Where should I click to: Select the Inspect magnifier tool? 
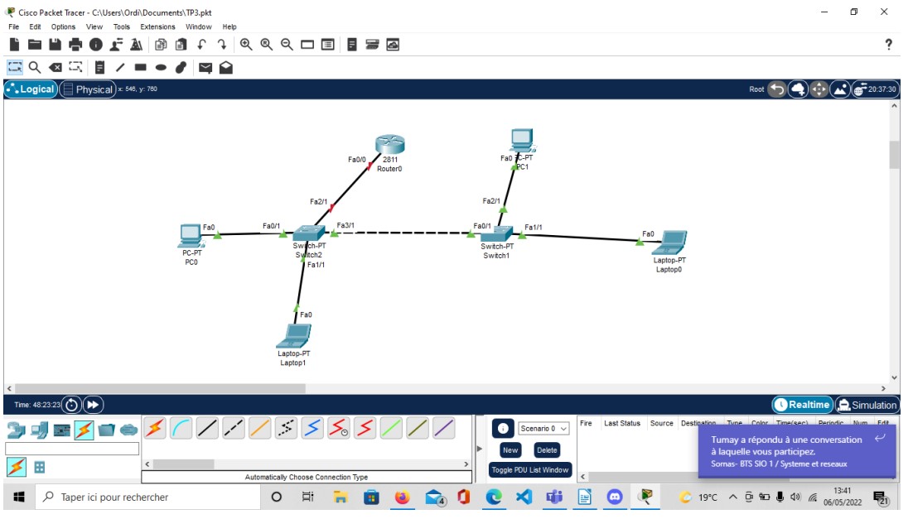pos(35,68)
